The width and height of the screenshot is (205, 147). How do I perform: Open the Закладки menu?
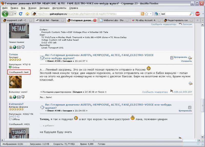click(44, 8)
